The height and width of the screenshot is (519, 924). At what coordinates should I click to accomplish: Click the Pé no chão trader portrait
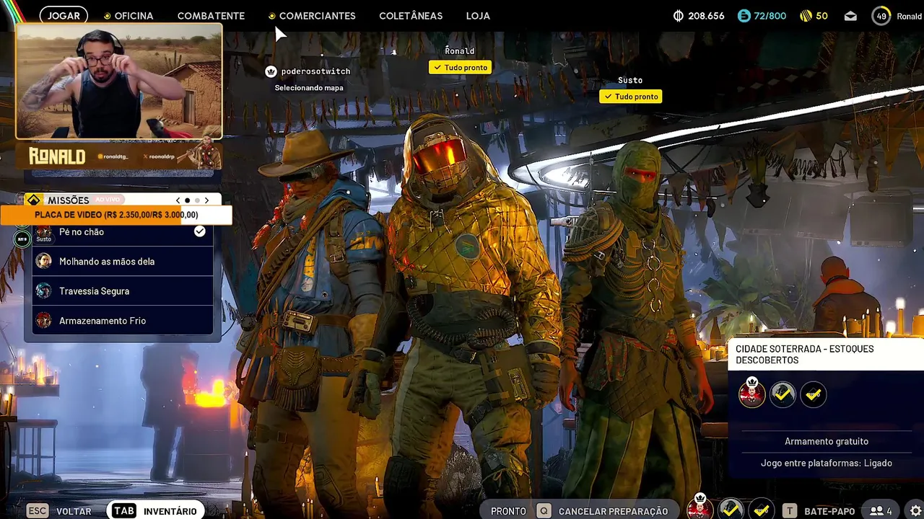44,232
